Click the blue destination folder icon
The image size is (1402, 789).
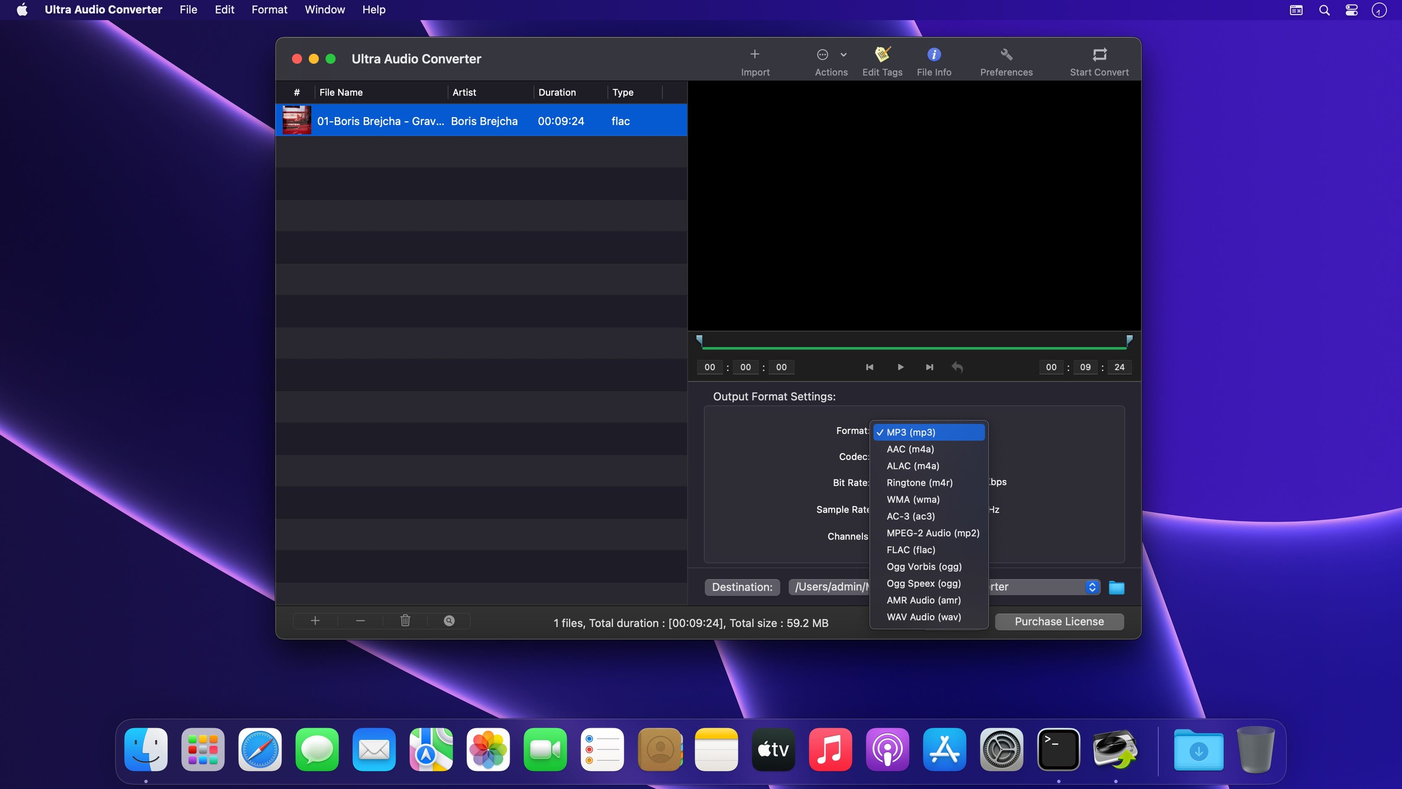click(x=1116, y=588)
